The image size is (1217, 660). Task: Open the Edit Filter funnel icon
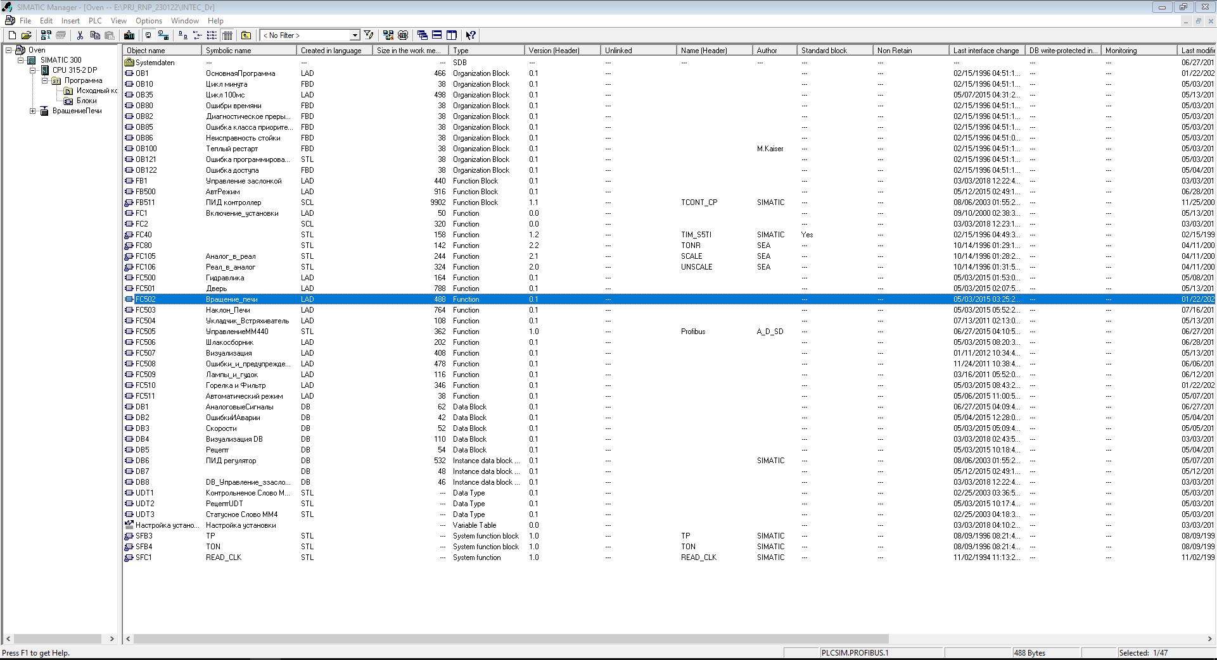coord(369,35)
